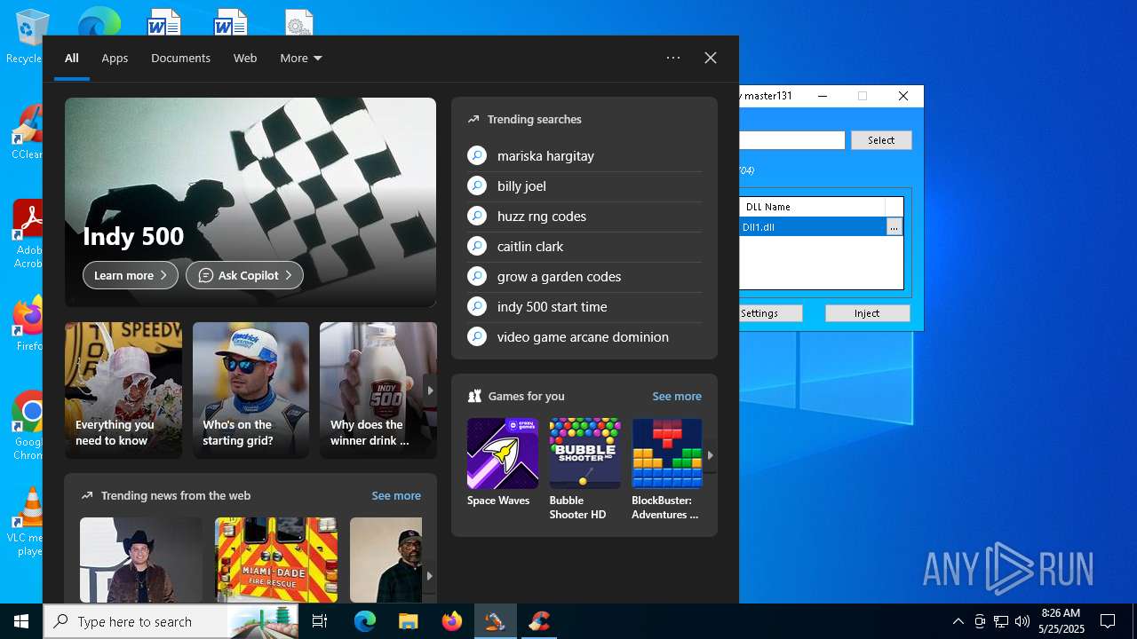1137x639 pixels.
Task: Click Learn more on Indy 500 card
Action: (131, 275)
